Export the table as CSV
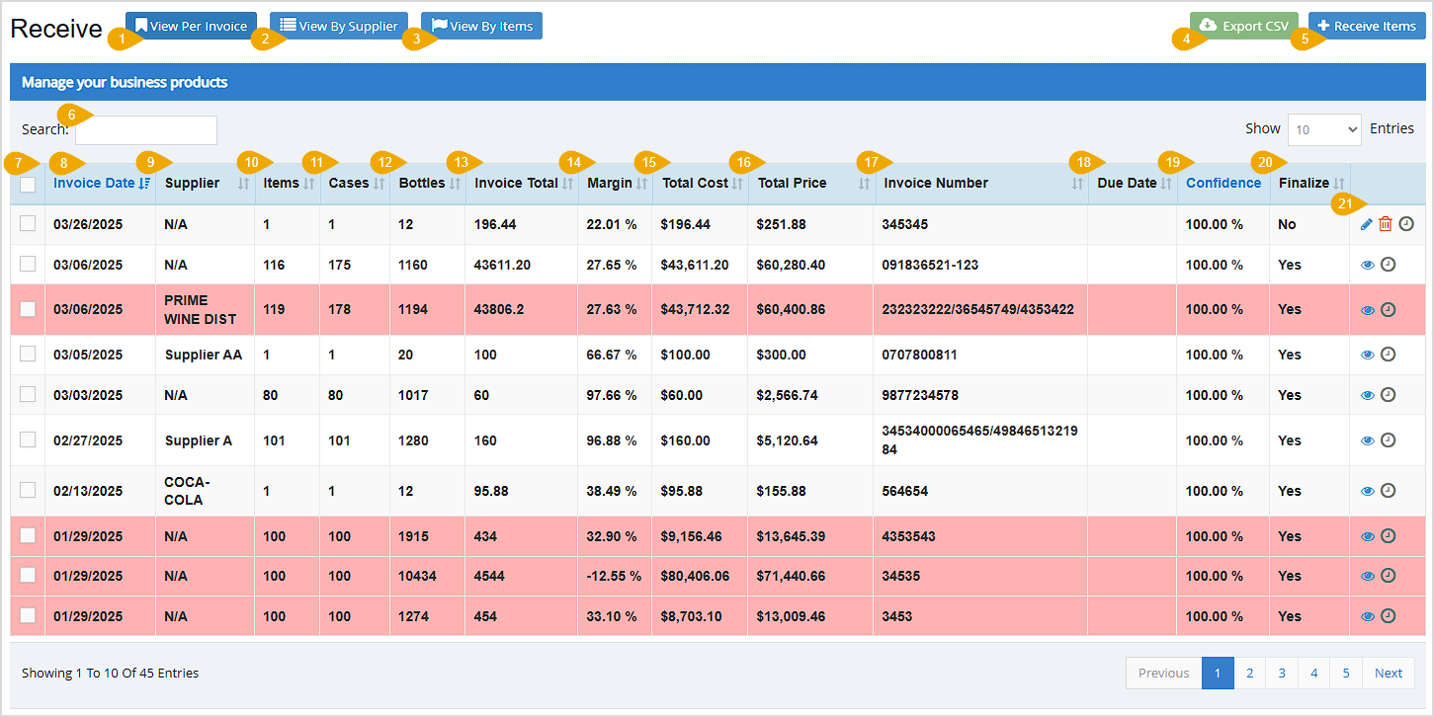Image resolution: width=1434 pixels, height=717 pixels. tap(1243, 25)
